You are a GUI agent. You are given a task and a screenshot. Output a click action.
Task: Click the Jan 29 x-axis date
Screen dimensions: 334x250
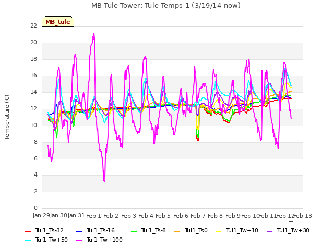click(41, 215)
